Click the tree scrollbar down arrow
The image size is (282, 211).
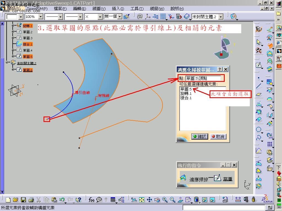2,192
